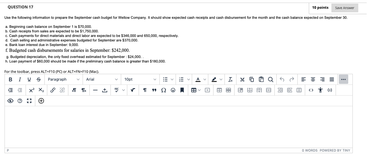Click the POWERED BY TINY link
Image resolution: width=368 pixels, height=160 pixels.
point(335,150)
